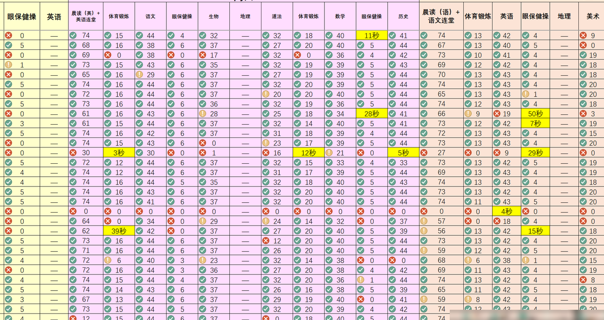
Task: Click value 30 in the 语文 column
Action: 151,153
